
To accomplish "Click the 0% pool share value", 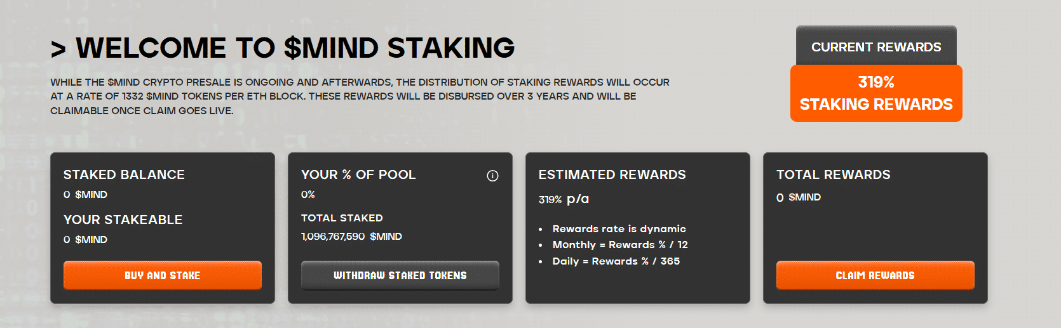I will click(308, 195).
